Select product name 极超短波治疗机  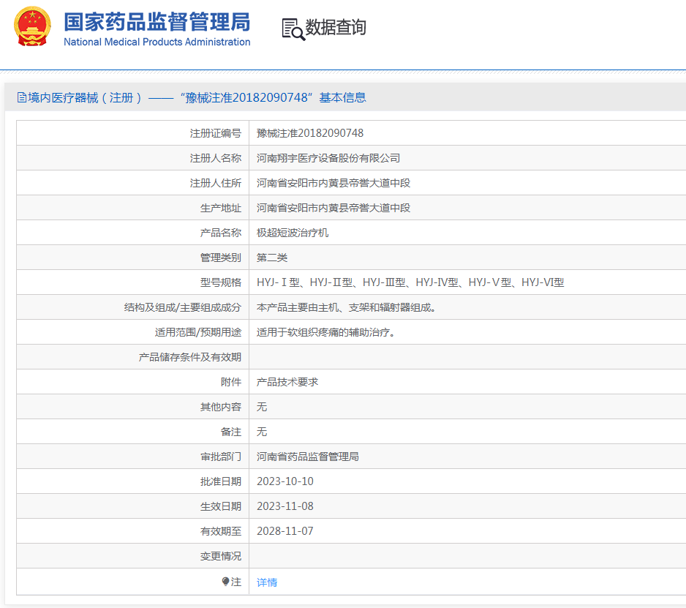[293, 233]
